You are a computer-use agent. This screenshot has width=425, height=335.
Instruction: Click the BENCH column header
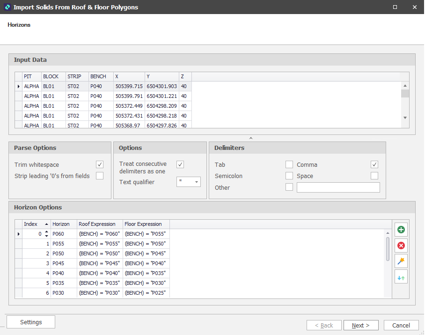click(x=100, y=76)
